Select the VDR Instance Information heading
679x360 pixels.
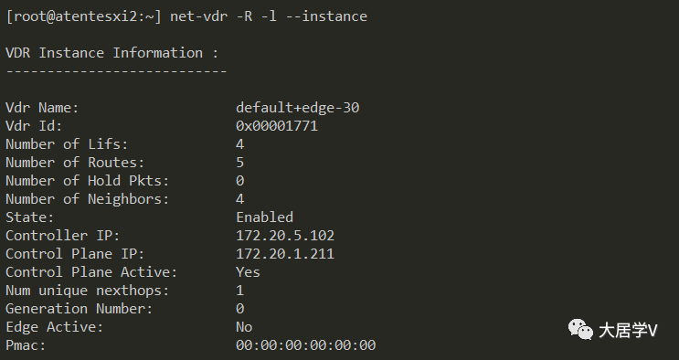(111, 53)
